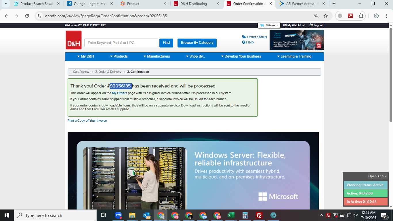Expand Learning & Training menu
This screenshot has height=221, width=393.
tap(294, 56)
